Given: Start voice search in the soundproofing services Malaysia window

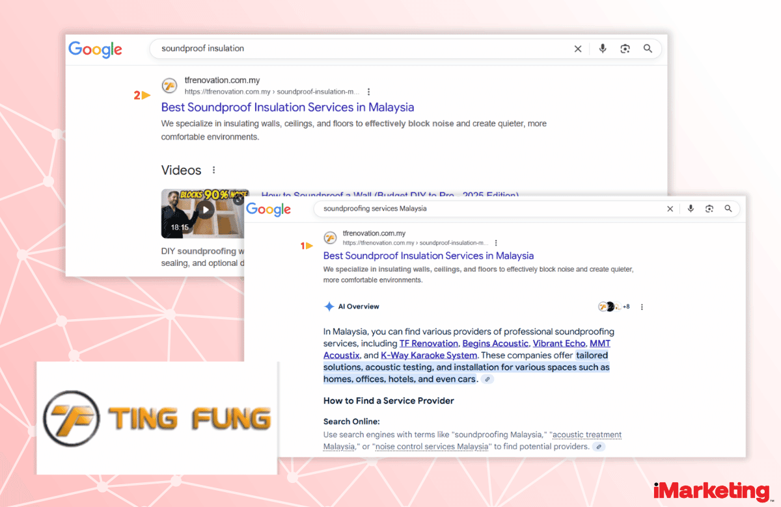Looking at the screenshot, I should click(691, 209).
